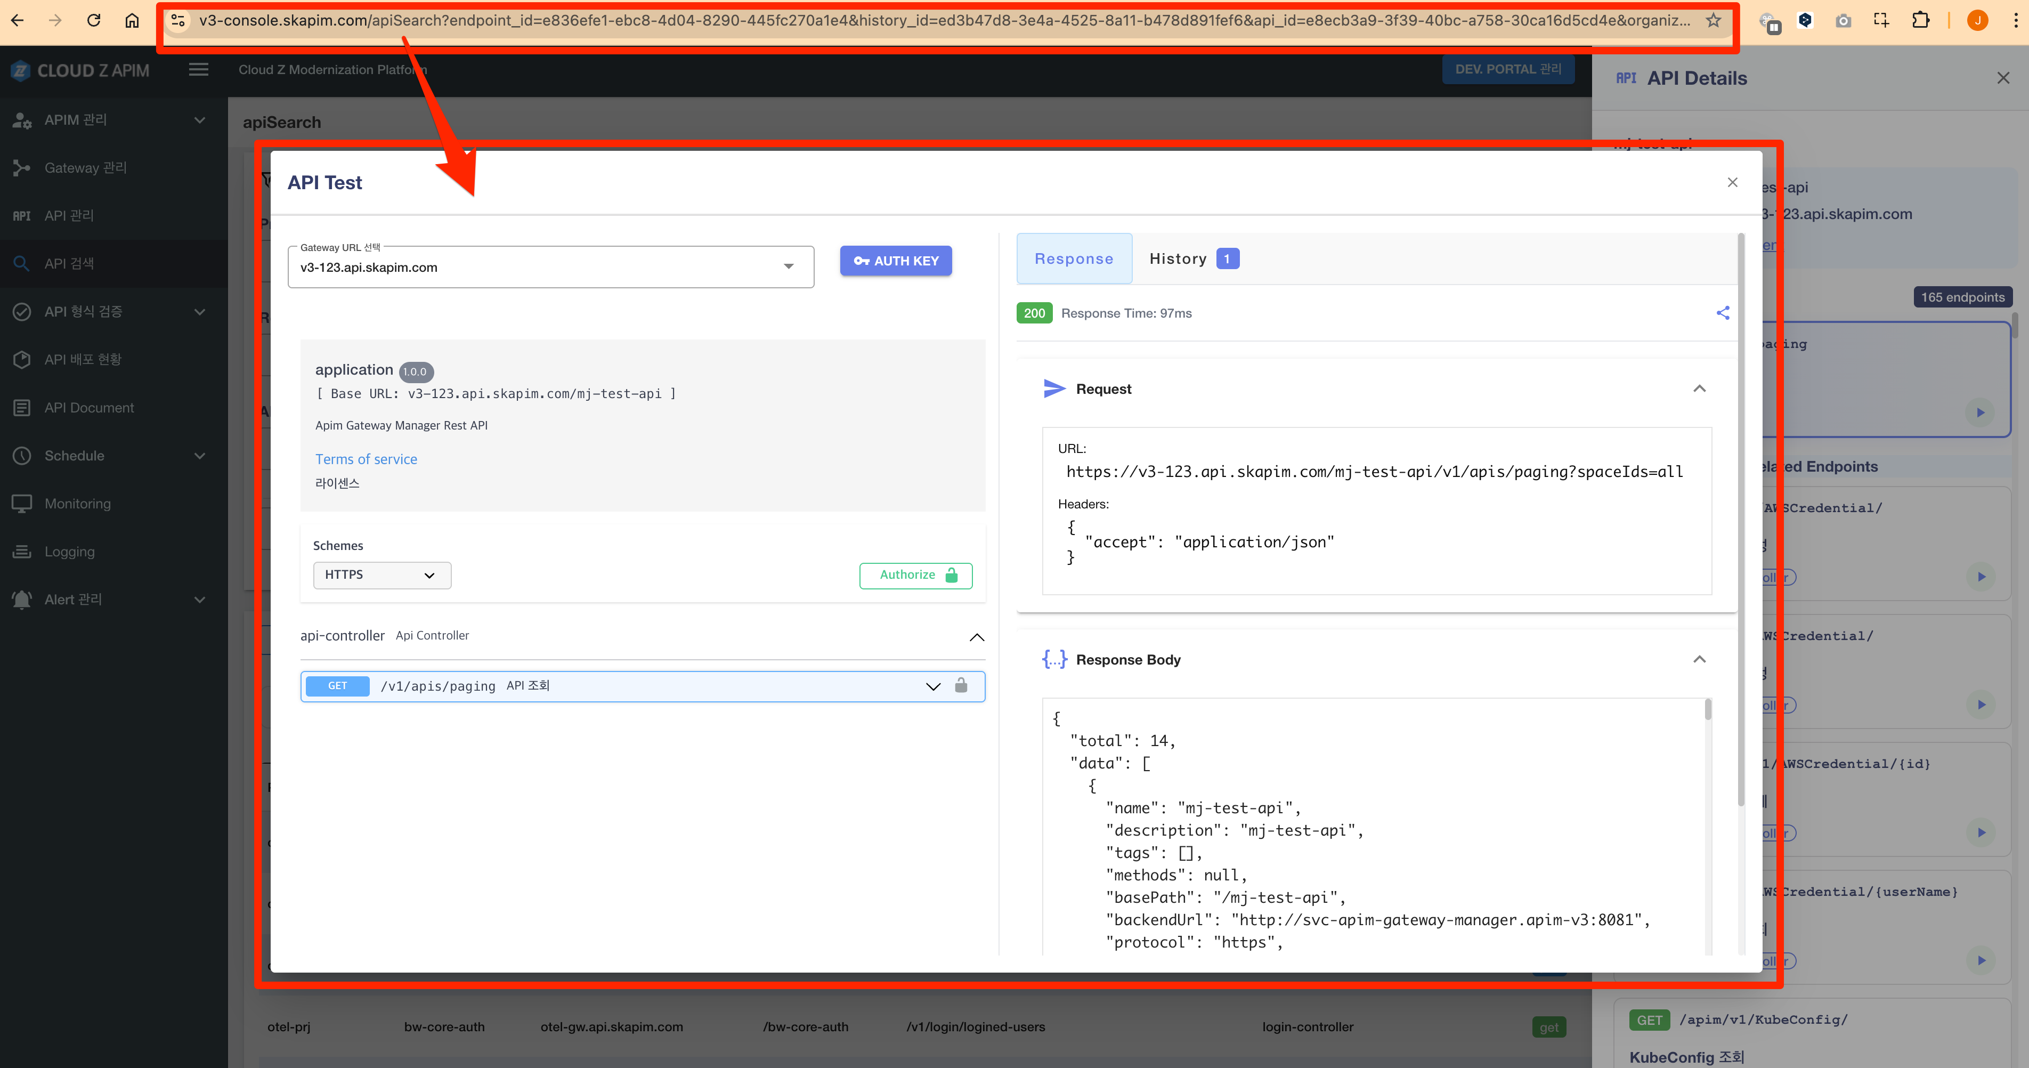Open the API 검색 search sidebar item
Viewport: 2029px width, 1068px height.
pos(69,263)
